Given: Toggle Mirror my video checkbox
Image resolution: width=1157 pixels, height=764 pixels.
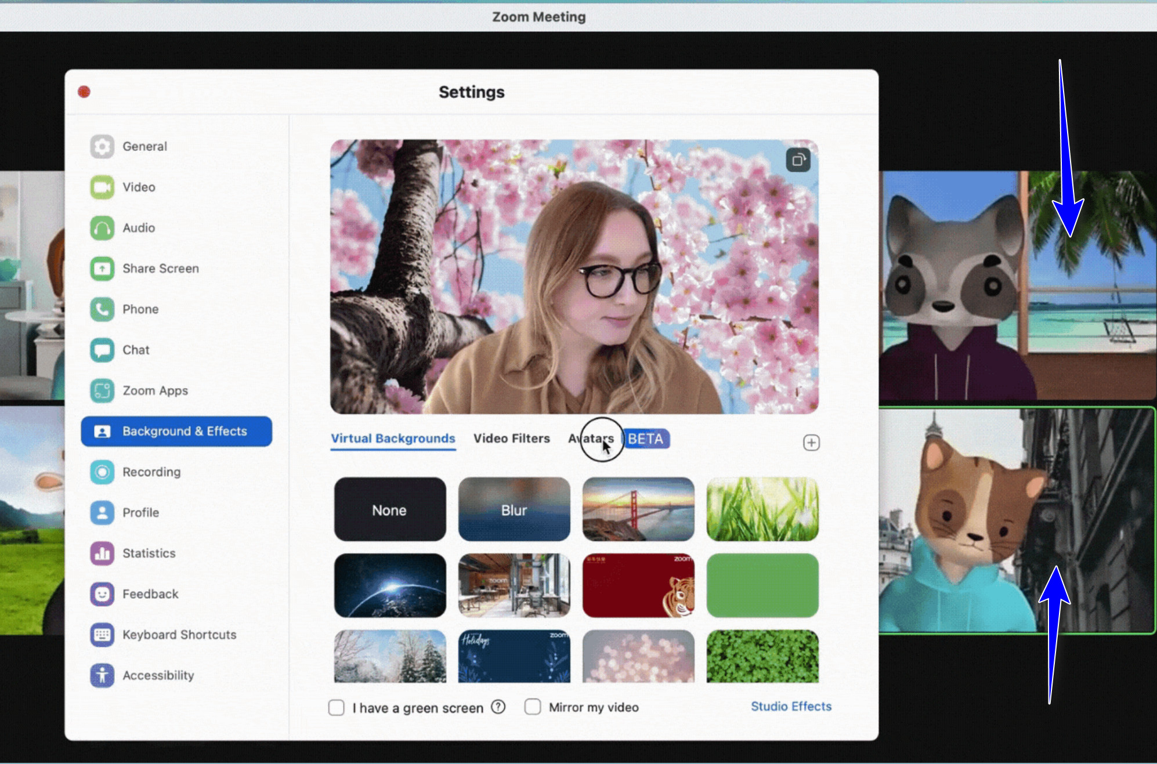Looking at the screenshot, I should 533,707.
